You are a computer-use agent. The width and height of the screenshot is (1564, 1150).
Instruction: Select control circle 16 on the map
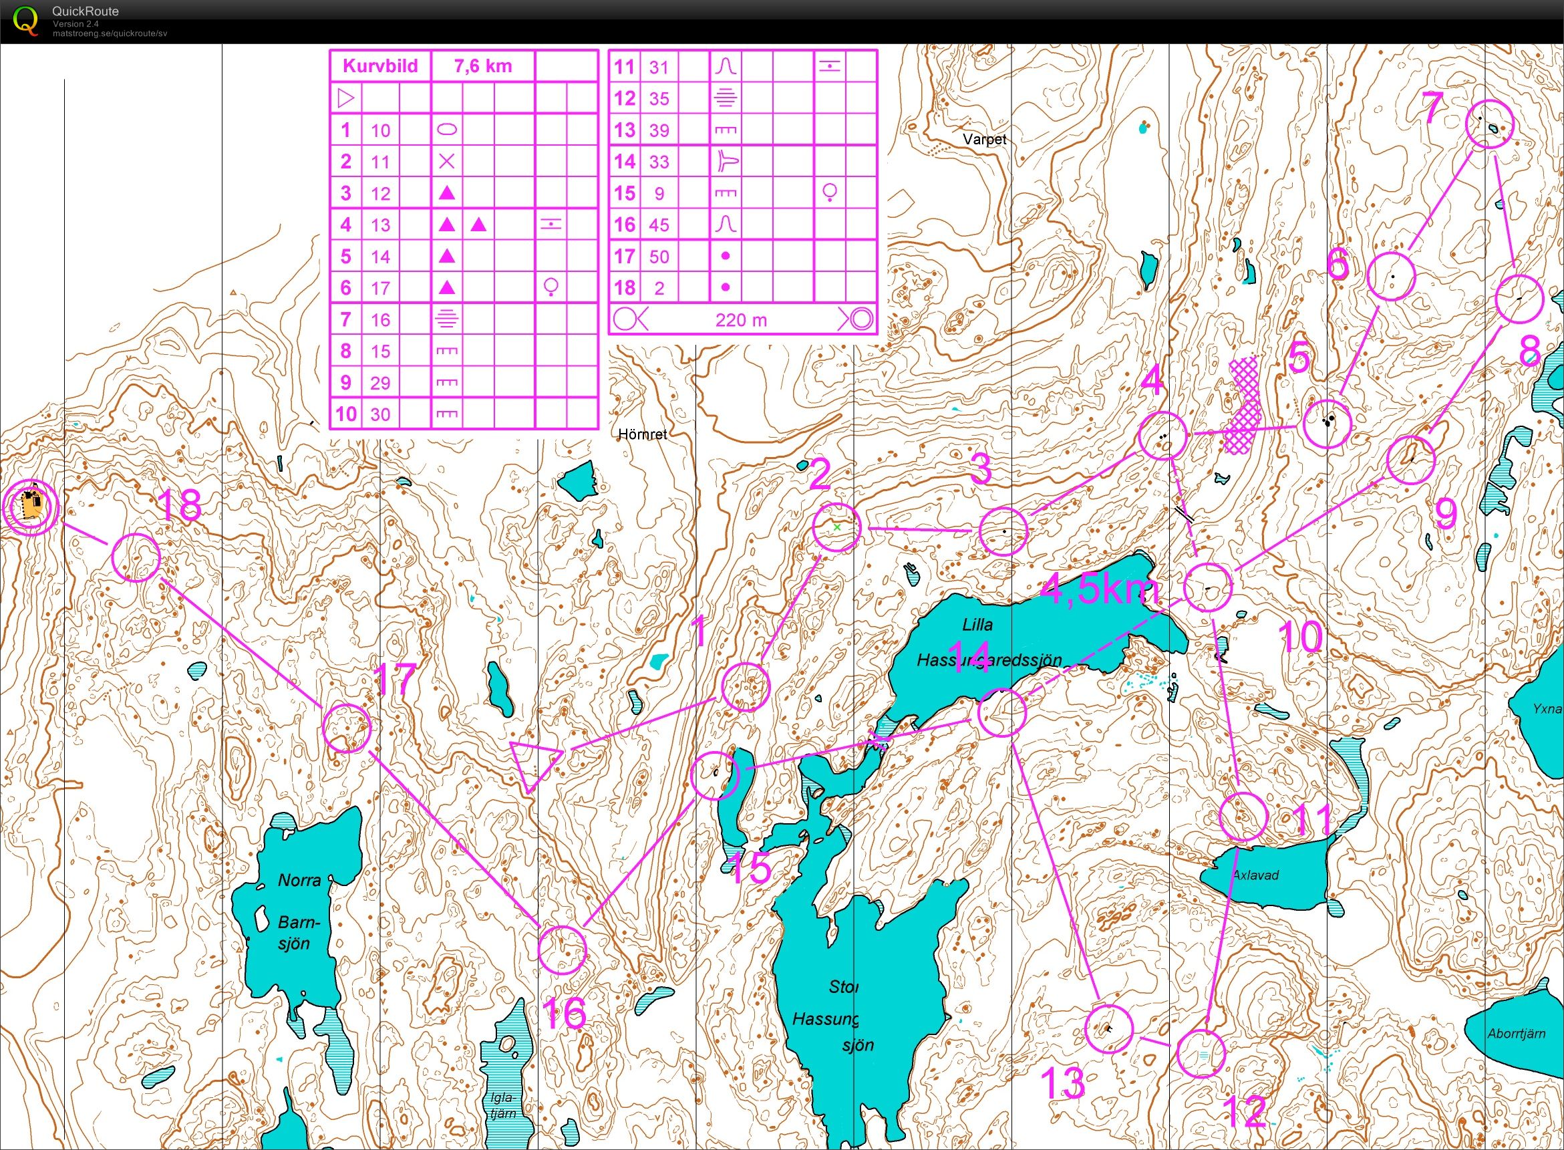tap(563, 950)
